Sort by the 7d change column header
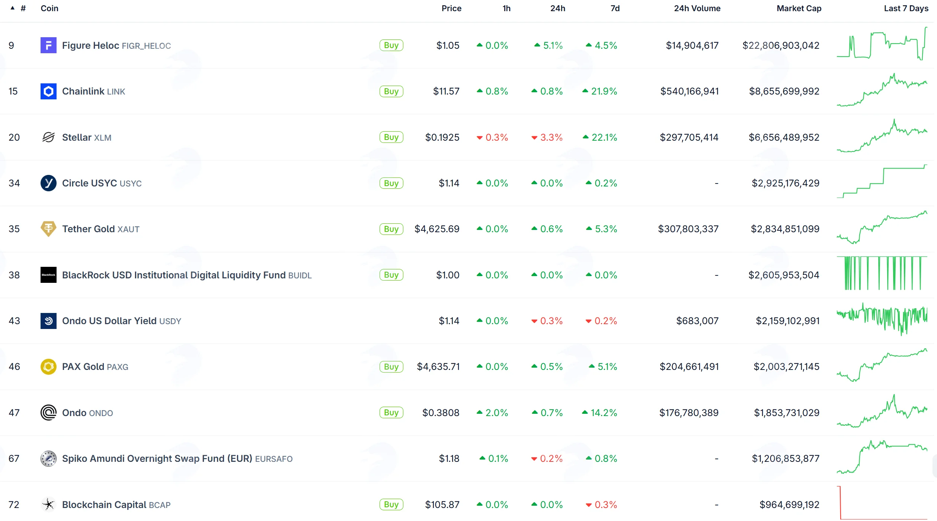 tap(615, 8)
